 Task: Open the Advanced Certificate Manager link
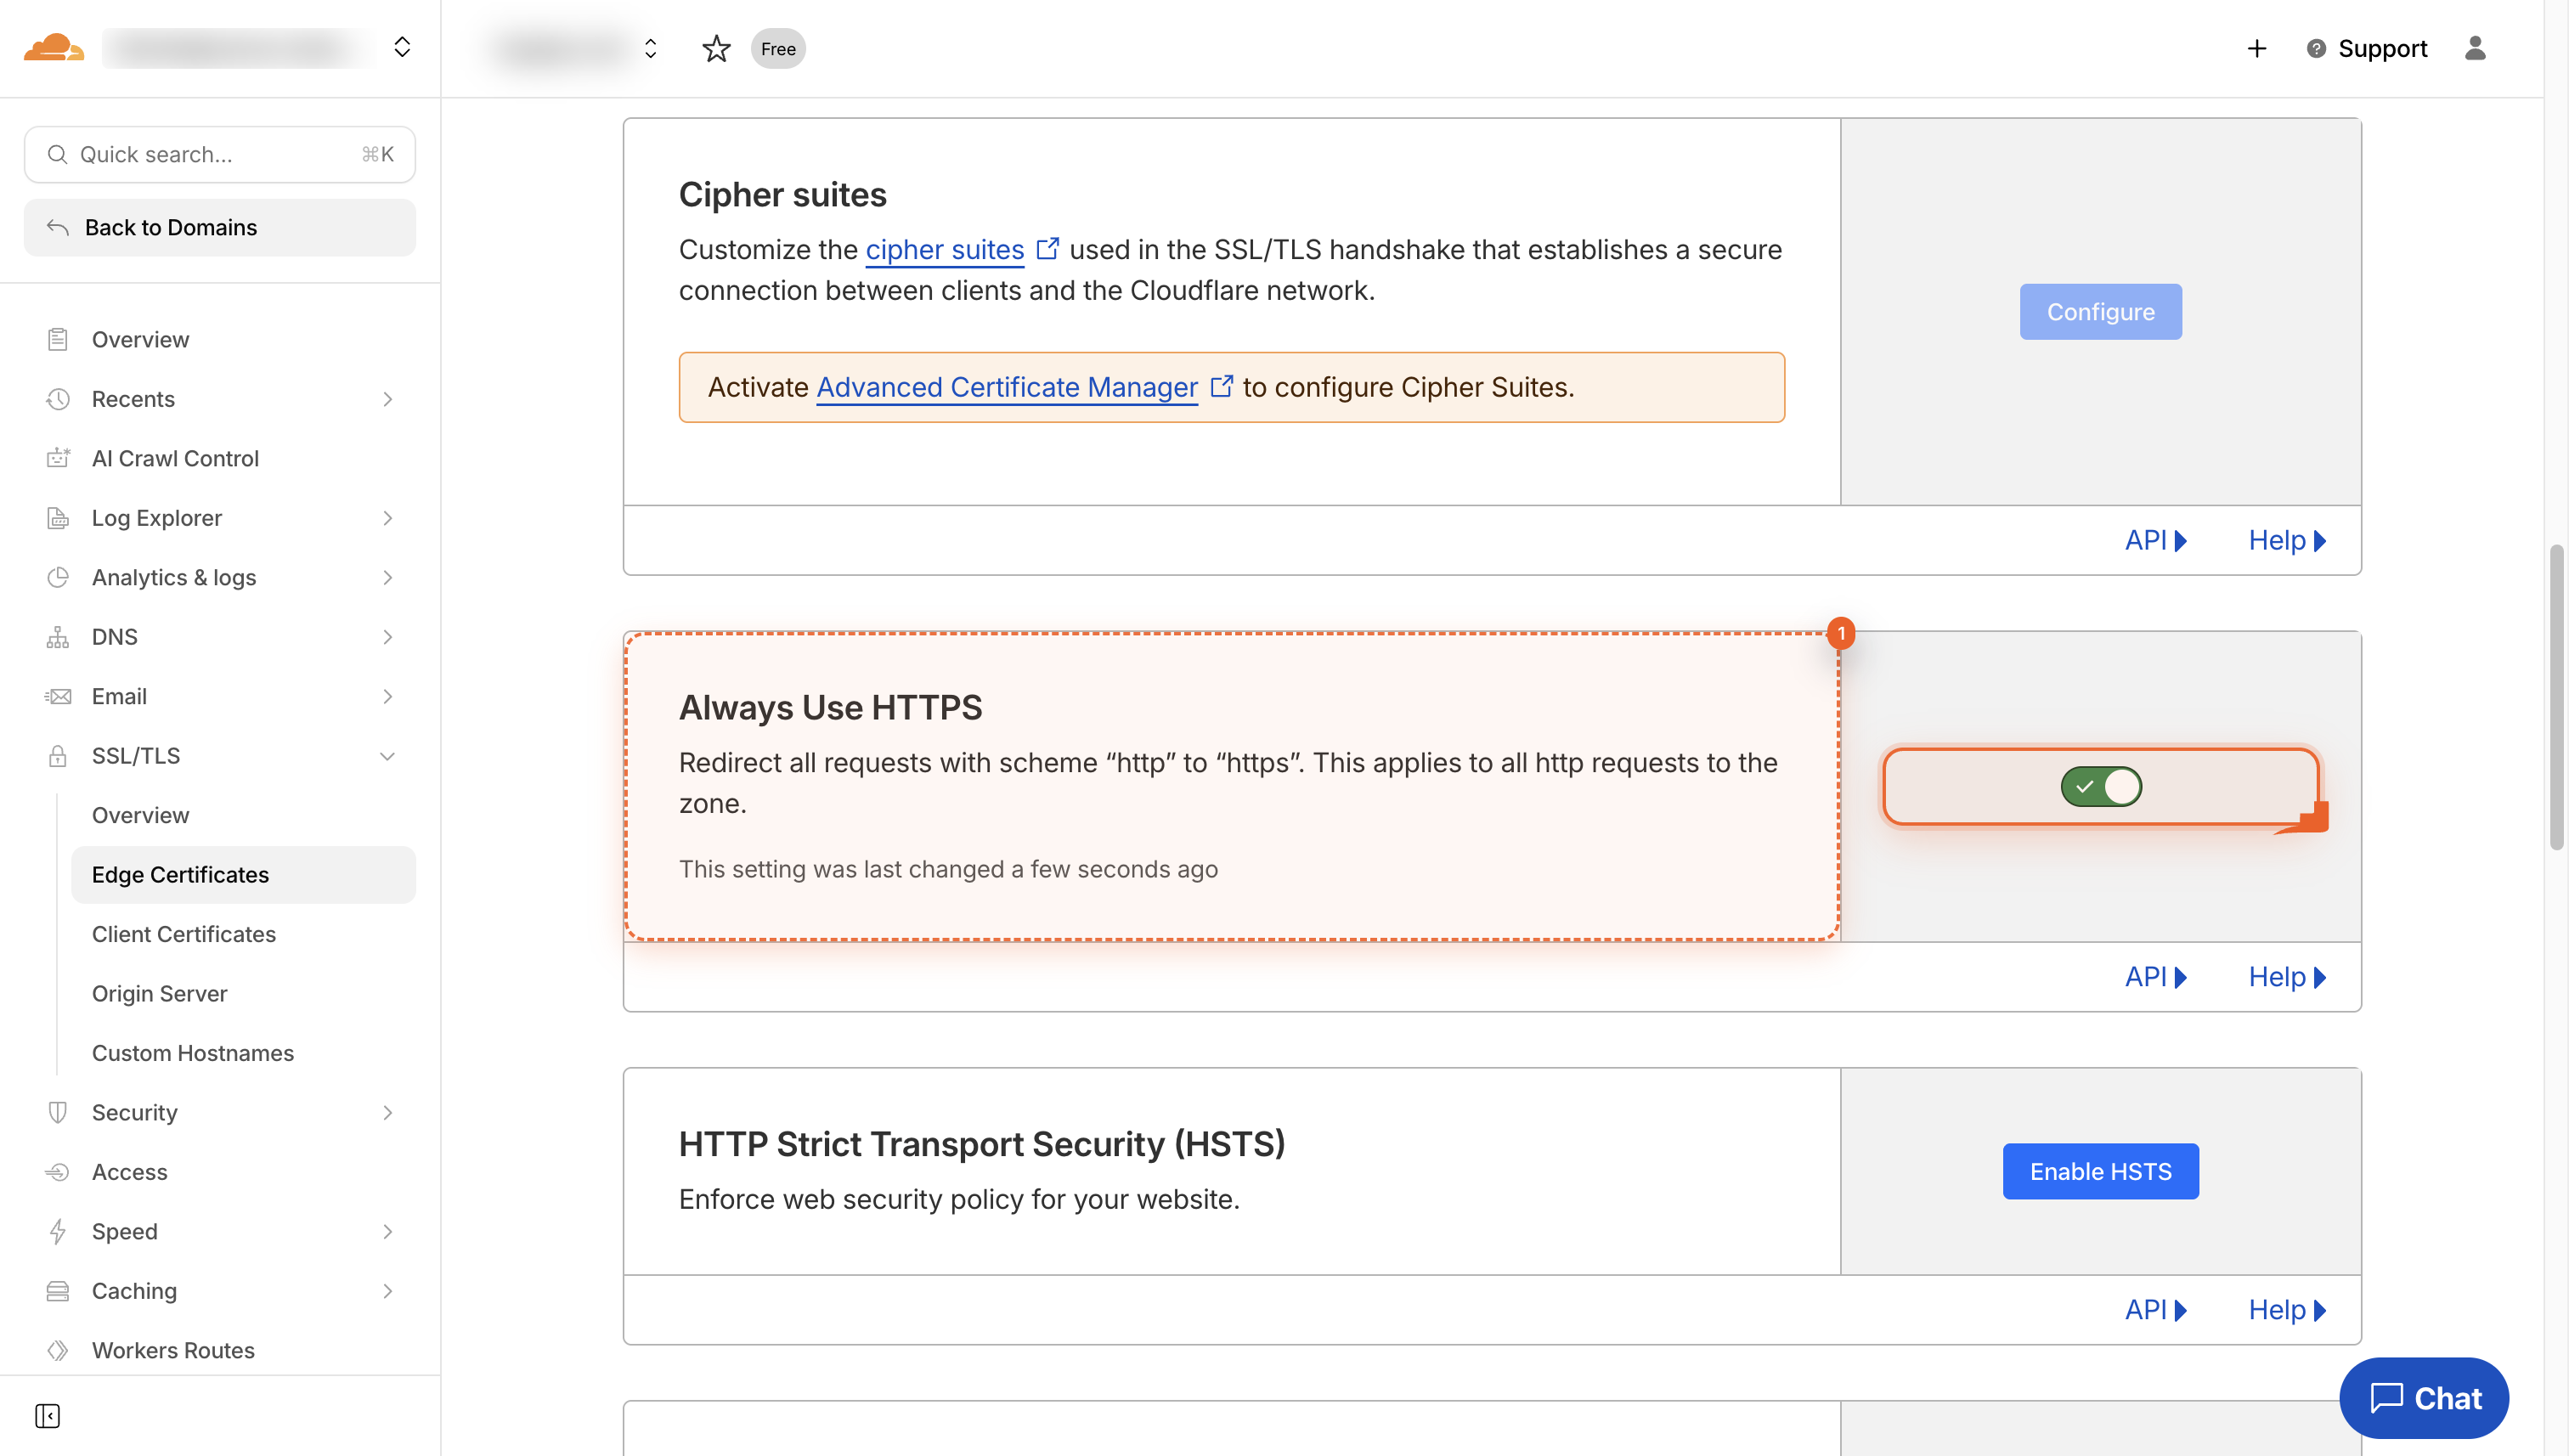point(1005,387)
